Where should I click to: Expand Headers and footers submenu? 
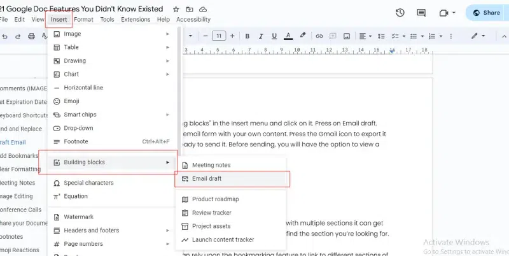coord(113,231)
